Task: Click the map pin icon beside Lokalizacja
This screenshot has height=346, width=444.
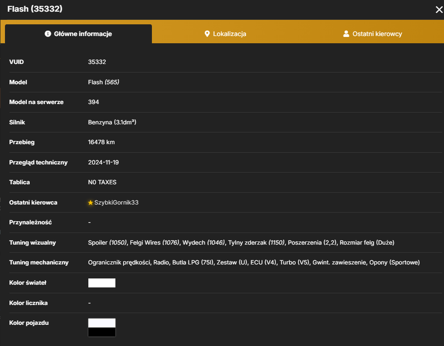Action: (x=207, y=34)
